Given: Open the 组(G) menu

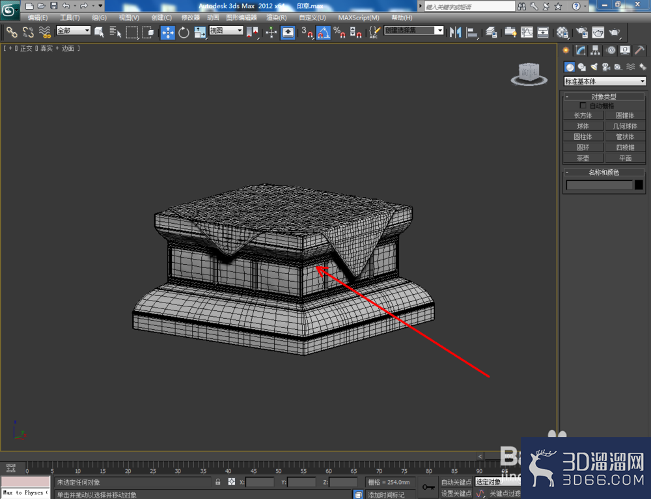Looking at the screenshot, I should 99,18.
